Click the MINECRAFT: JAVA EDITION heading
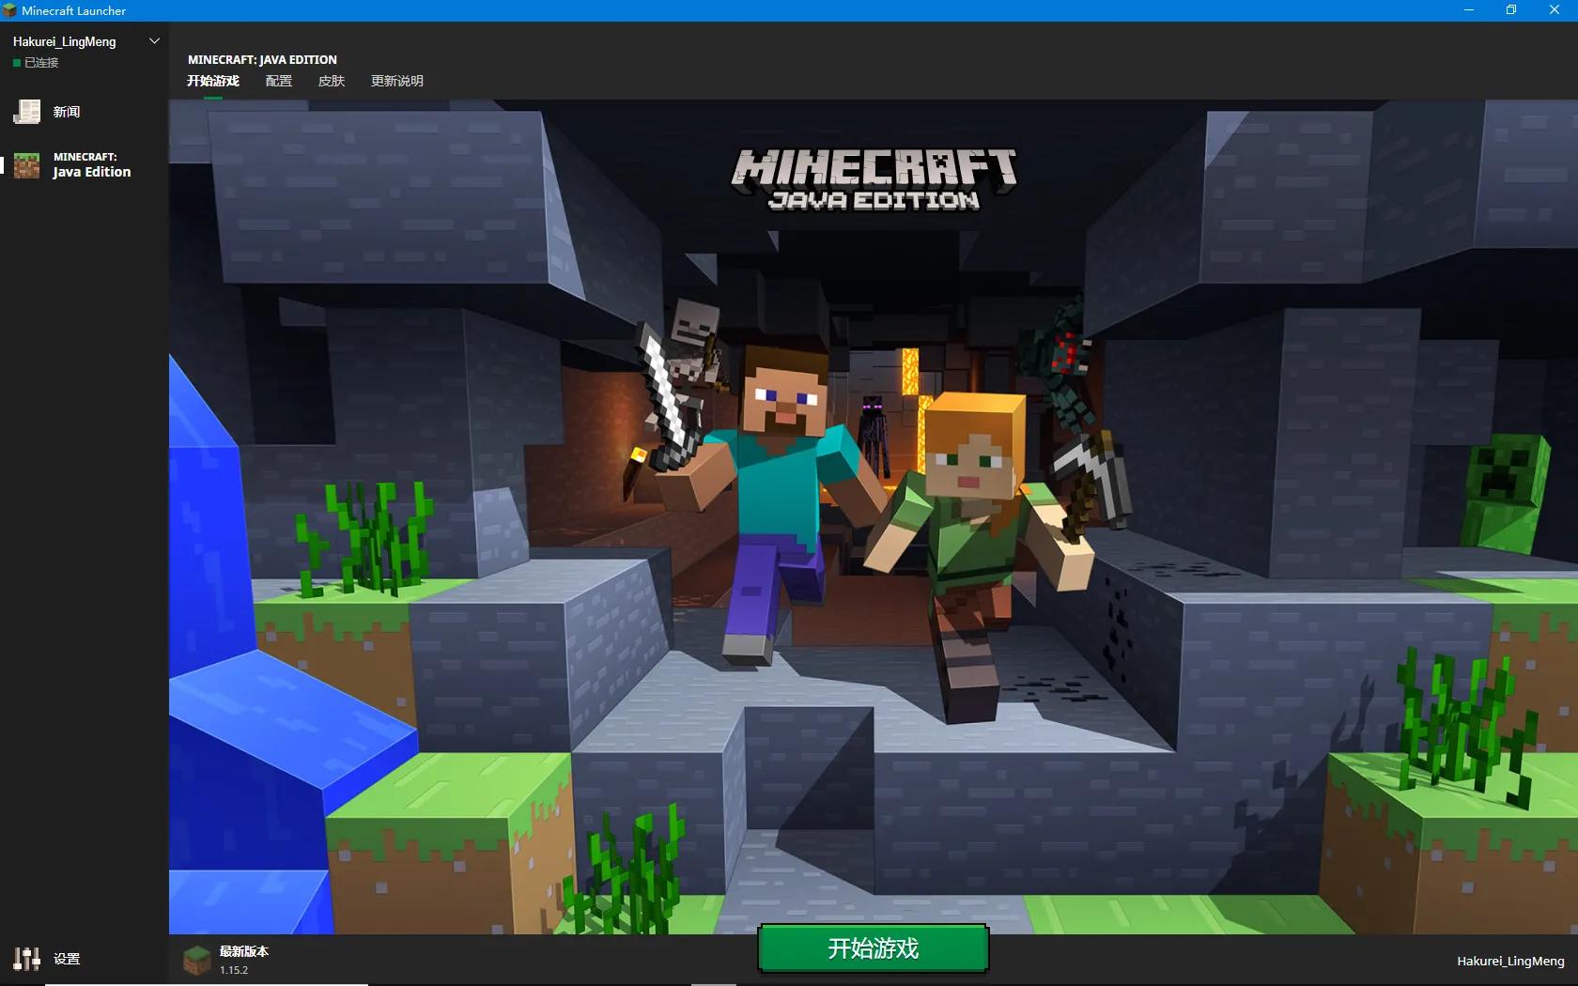This screenshot has height=986, width=1578. point(262,59)
